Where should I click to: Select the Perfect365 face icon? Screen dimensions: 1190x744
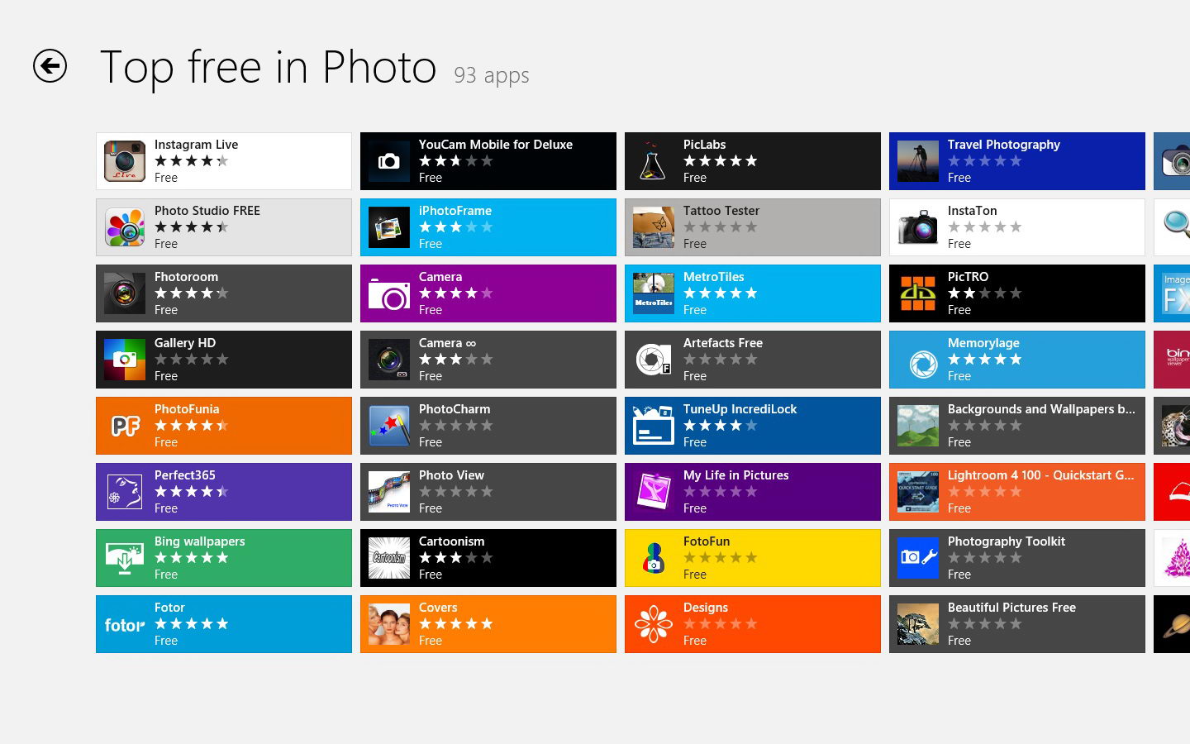pos(125,492)
